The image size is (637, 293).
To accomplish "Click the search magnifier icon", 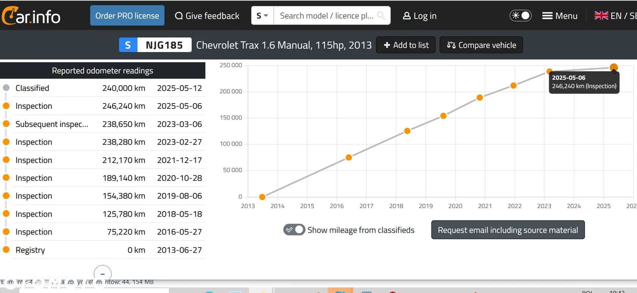I will (x=381, y=16).
